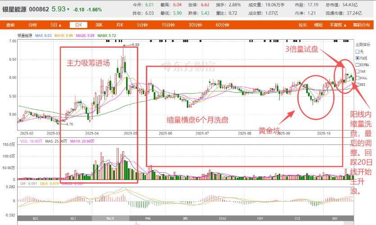The width and height of the screenshot is (376, 225).
Task: Select the 日K daily candlestick tab
Action: [78, 25]
